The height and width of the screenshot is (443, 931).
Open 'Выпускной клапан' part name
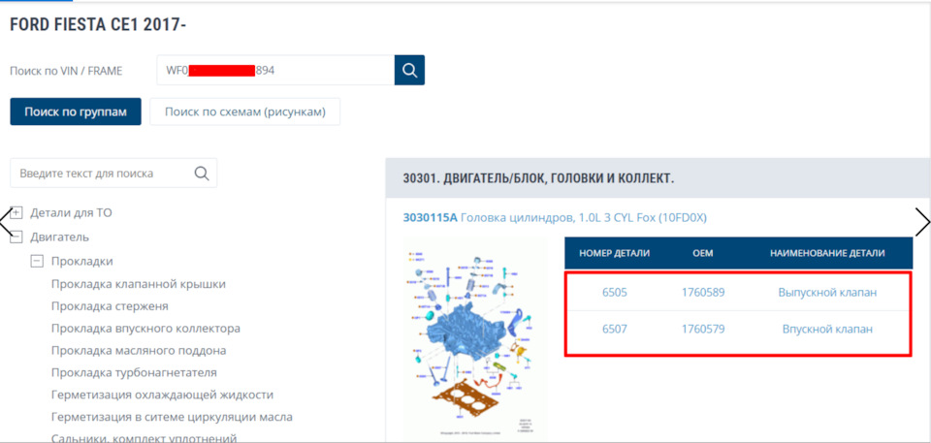[827, 292]
